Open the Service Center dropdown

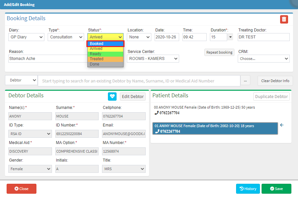[x=153, y=59]
